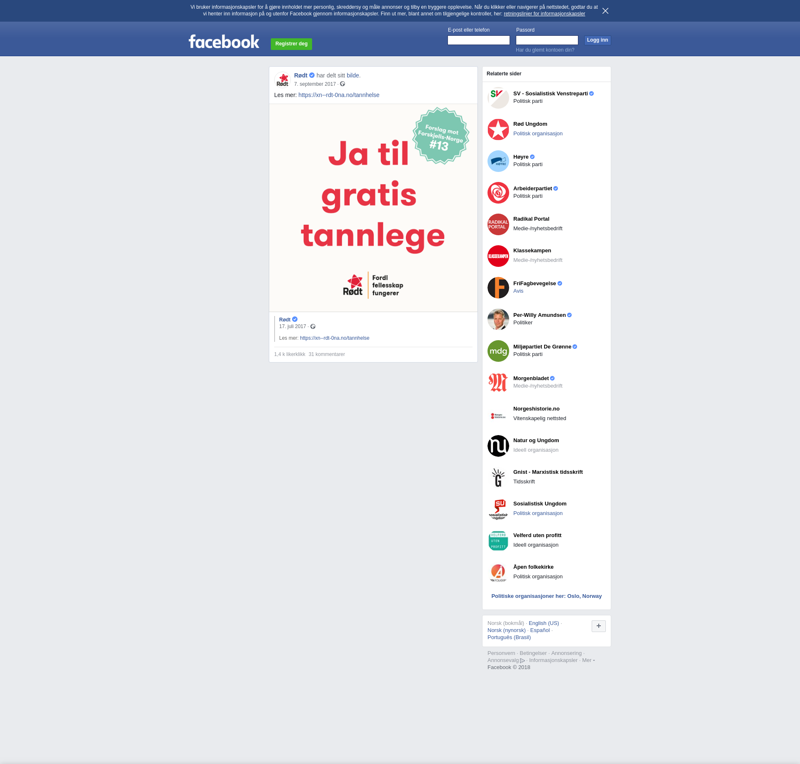Click globe privacy icon beside 17. juli 2017
The image size is (800, 764).
click(x=313, y=326)
